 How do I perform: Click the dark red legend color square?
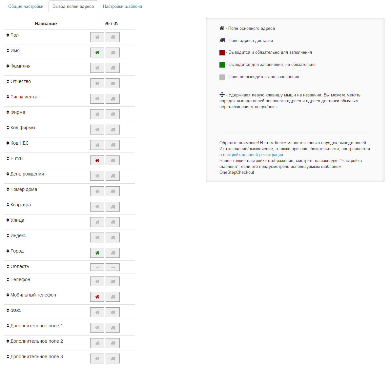coord(222,53)
